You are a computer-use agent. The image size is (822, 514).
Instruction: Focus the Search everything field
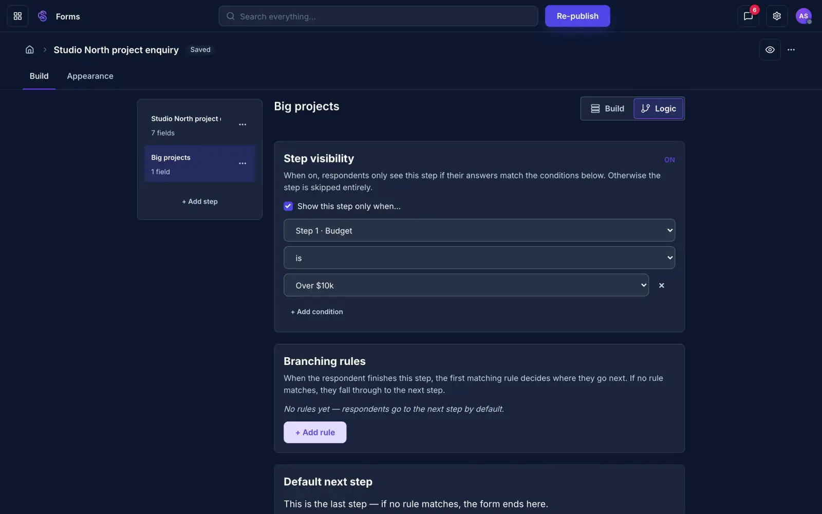(x=378, y=16)
